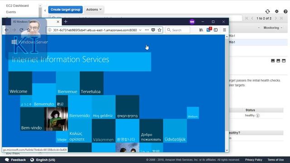Click scroll-up arrow of the IIS page

pyautogui.click(x=227, y=37)
